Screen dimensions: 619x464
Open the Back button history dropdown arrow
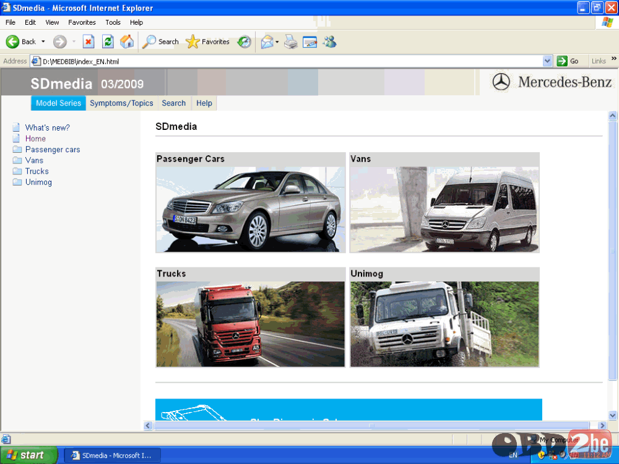[43, 41]
